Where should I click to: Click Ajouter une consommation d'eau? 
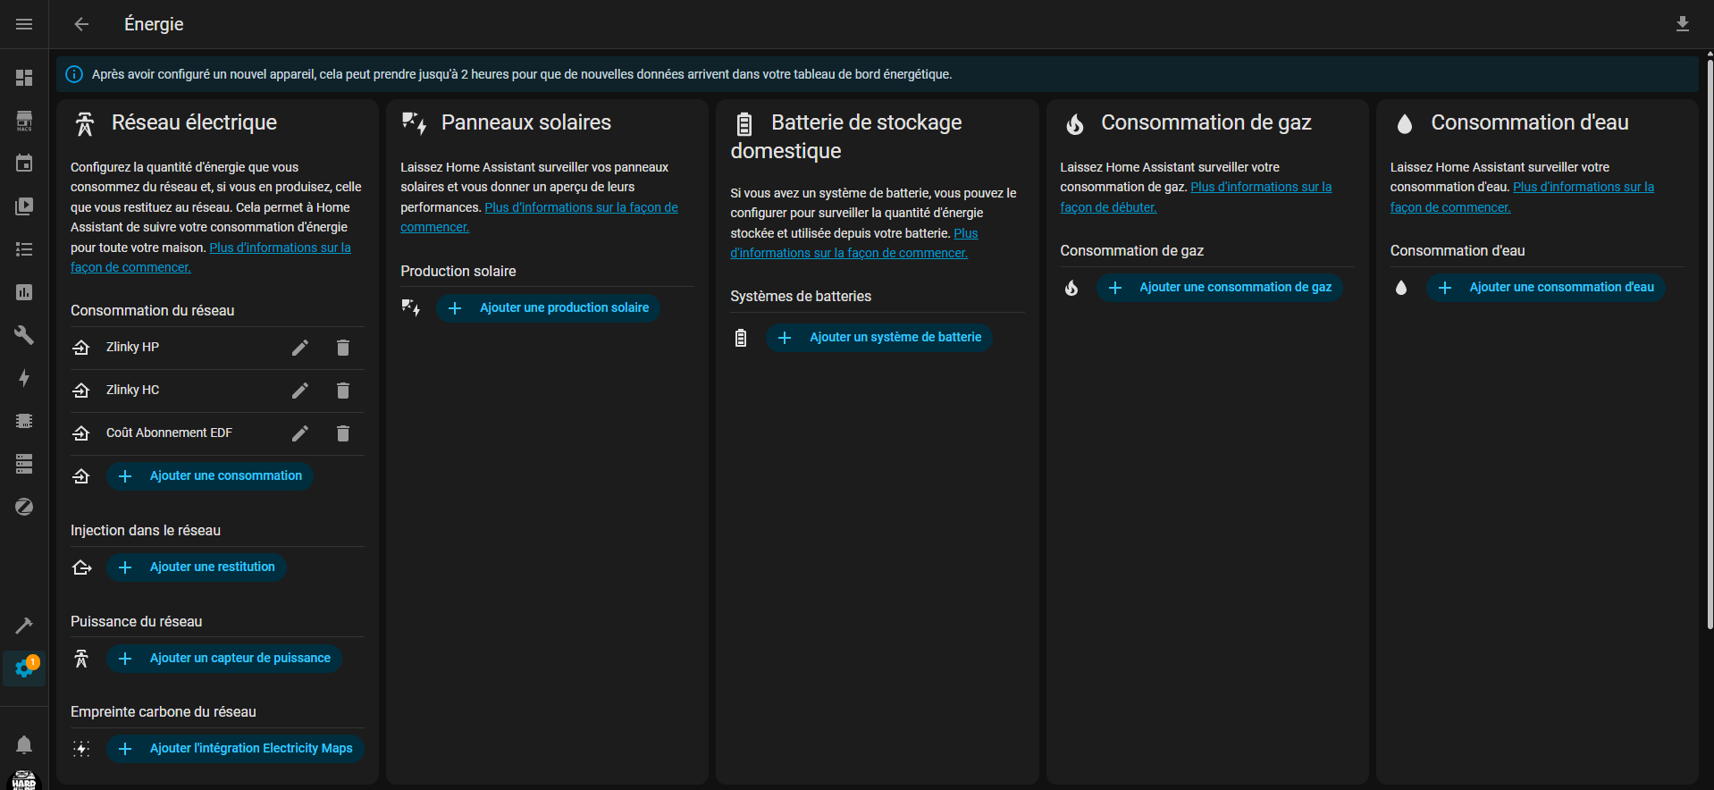click(1545, 288)
